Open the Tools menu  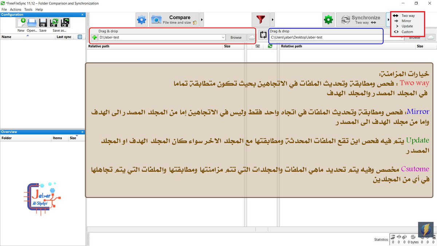click(x=28, y=9)
